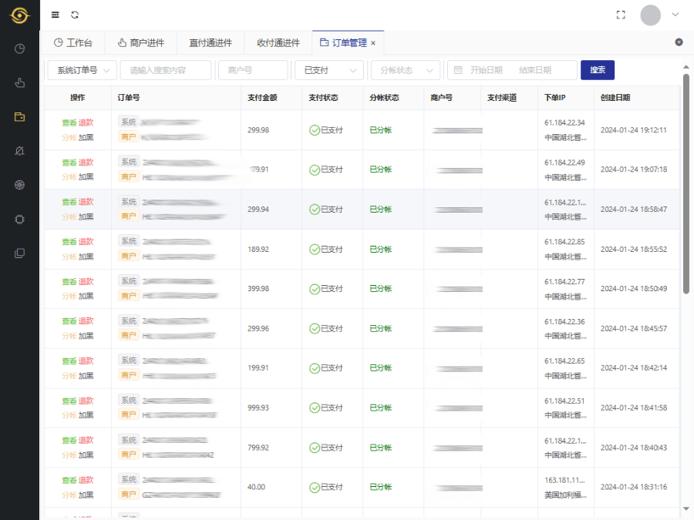Select the date 2024-01-24 18:45:57
Viewport: 694px width, 520px height.
633,328
